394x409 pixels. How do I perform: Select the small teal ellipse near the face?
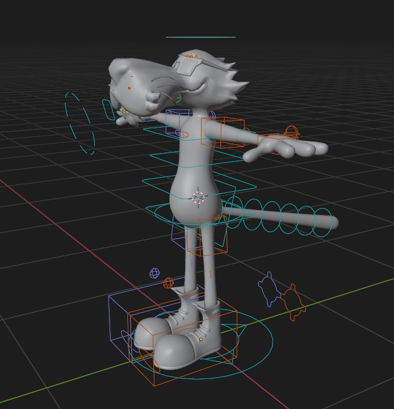click(108, 109)
